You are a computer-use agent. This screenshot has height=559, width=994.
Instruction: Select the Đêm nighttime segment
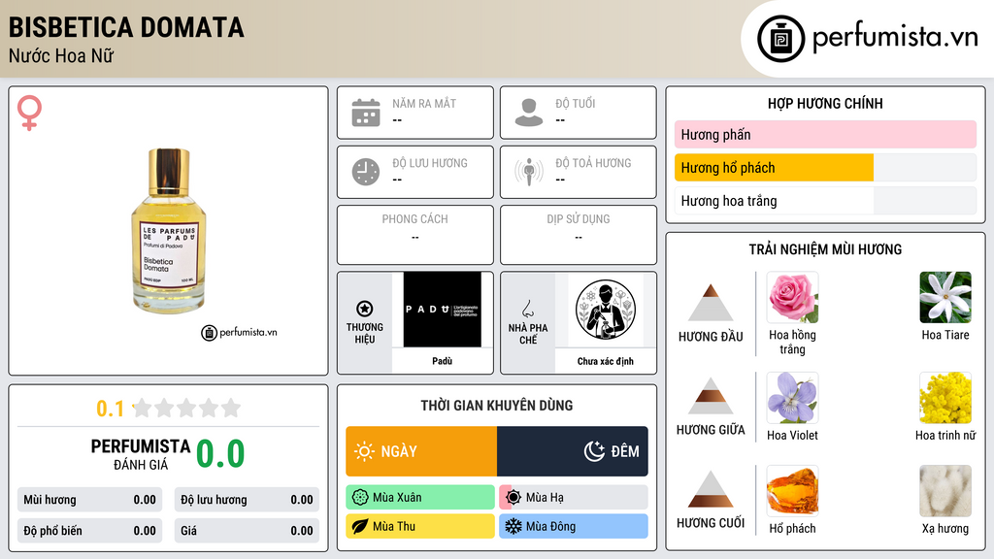point(573,451)
